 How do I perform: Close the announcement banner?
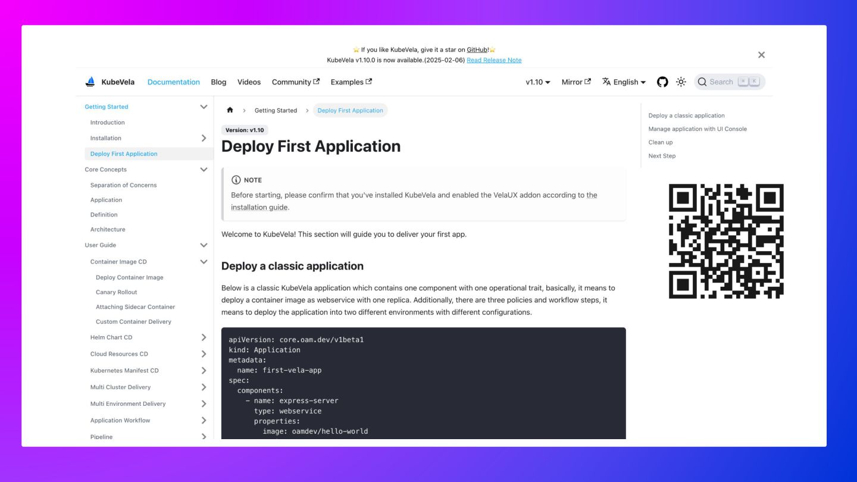pos(761,55)
